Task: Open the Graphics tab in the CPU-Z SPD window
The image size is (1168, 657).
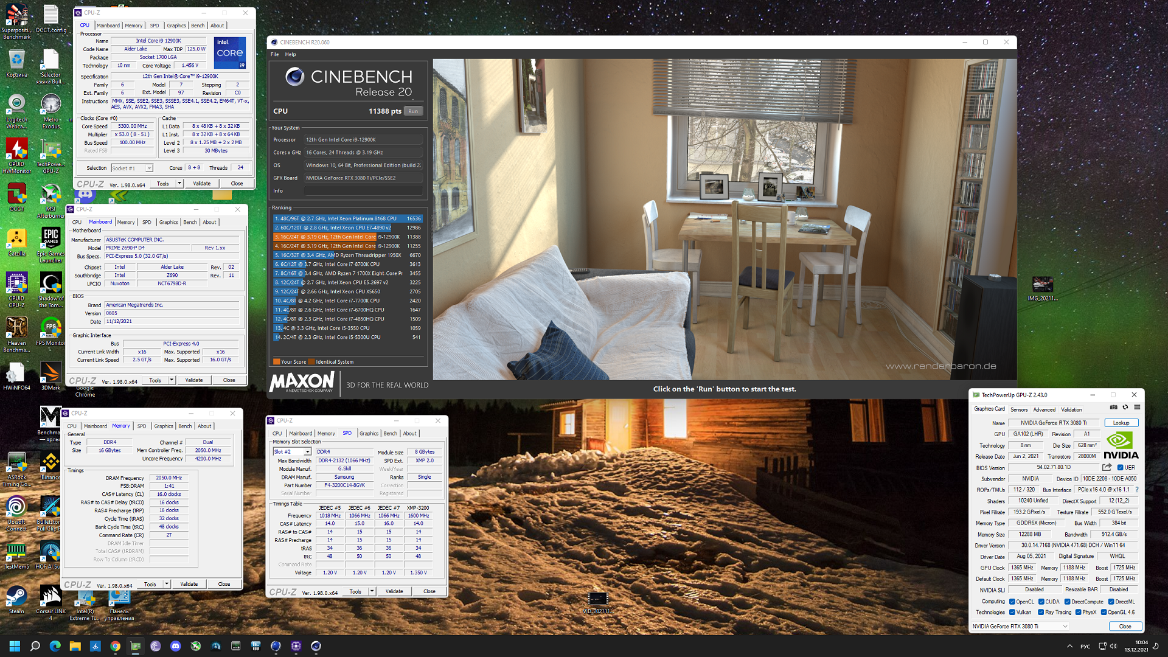Action: pyautogui.click(x=369, y=434)
